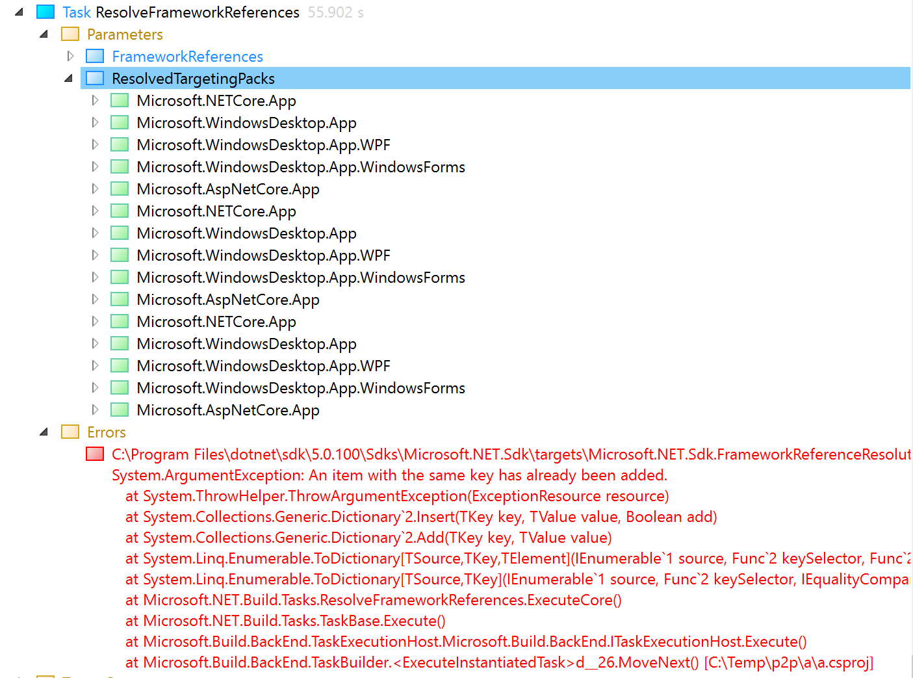
Task: Collapse the ResolvedTargetingPacks node
Action: pos(68,78)
